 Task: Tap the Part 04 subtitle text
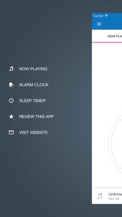[114, 198]
